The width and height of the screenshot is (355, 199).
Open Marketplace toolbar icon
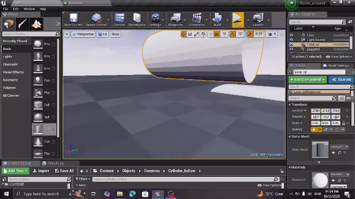137,20
